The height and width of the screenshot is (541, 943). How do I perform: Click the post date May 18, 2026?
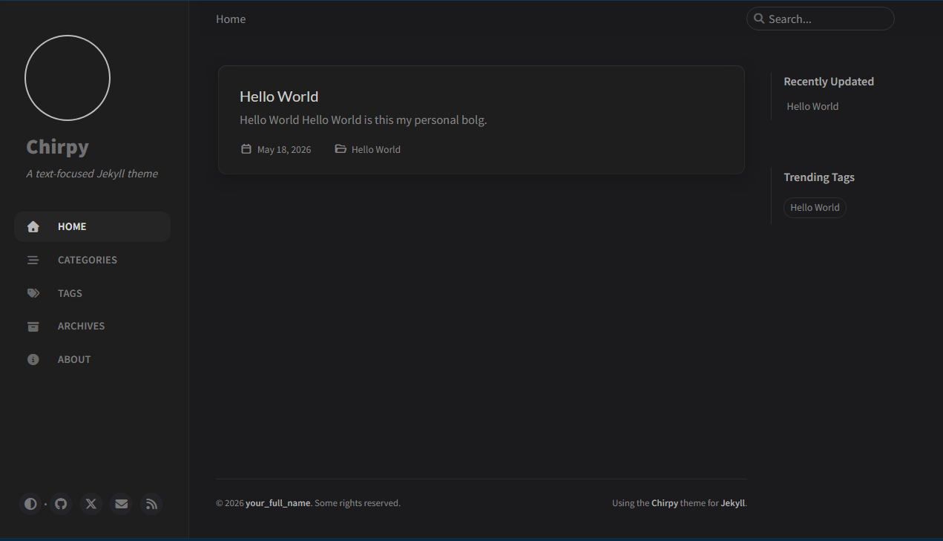pos(284,150)
